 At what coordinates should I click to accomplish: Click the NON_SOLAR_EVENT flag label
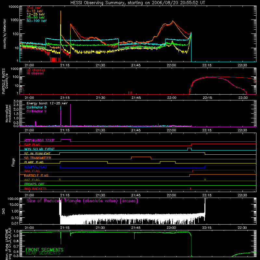click(x=39, y=149)
